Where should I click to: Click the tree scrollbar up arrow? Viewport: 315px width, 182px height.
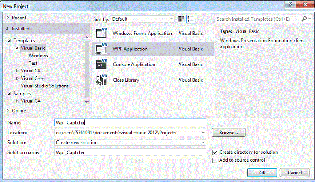click(87, 38)
